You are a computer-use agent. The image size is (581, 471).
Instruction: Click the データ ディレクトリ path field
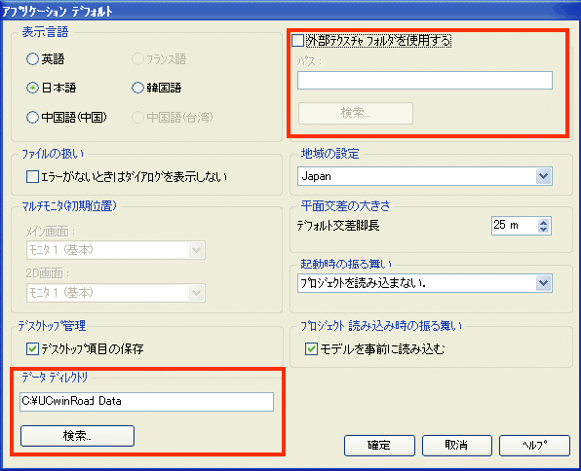point(147,402)
